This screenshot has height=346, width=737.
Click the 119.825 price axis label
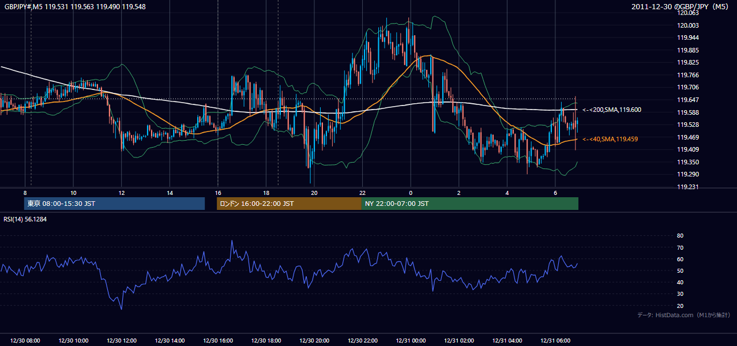689,62
